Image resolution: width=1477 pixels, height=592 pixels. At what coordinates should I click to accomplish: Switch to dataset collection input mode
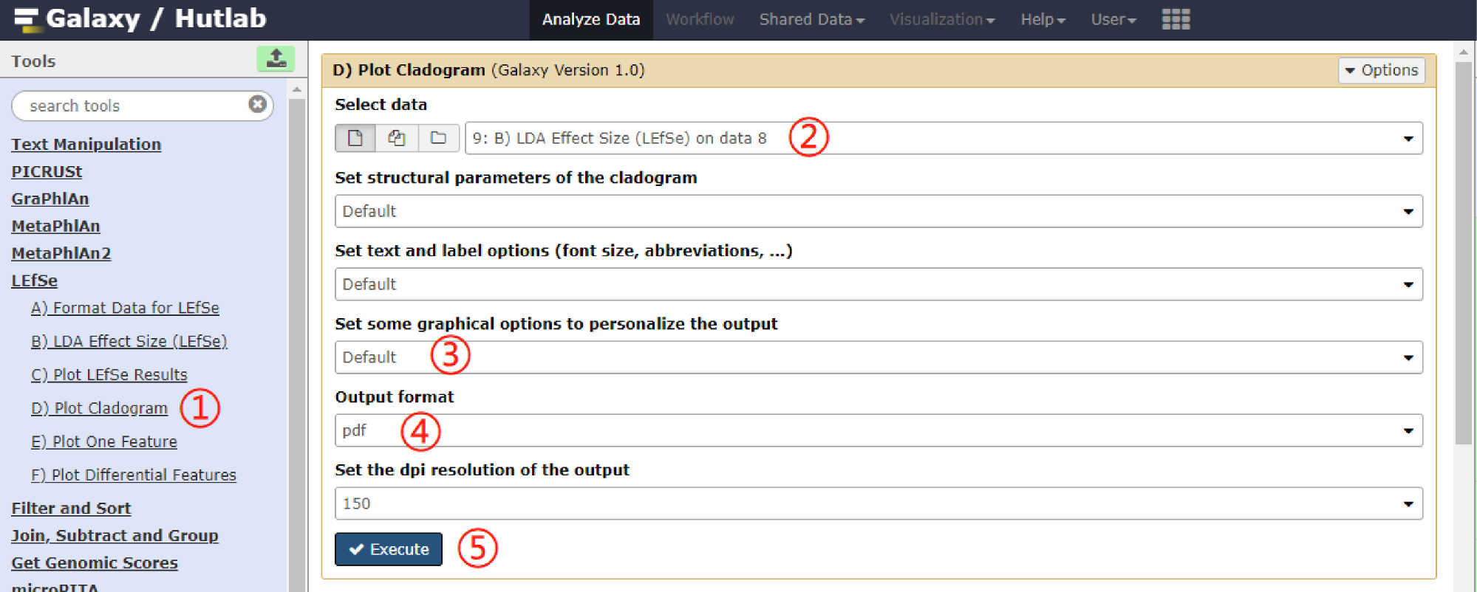pos(438,138)
